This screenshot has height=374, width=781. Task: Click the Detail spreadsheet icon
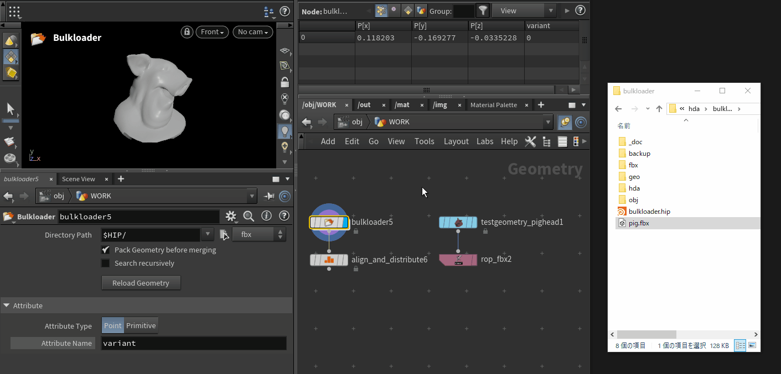tap(421, 10)
